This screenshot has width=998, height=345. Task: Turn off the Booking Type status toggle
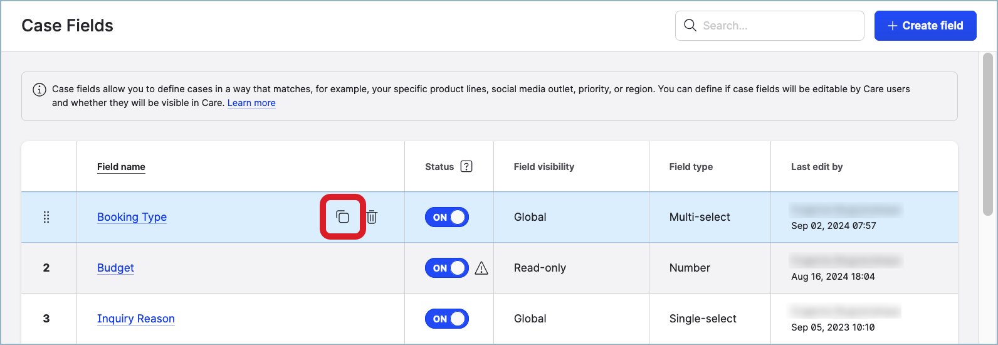[446, 217]
